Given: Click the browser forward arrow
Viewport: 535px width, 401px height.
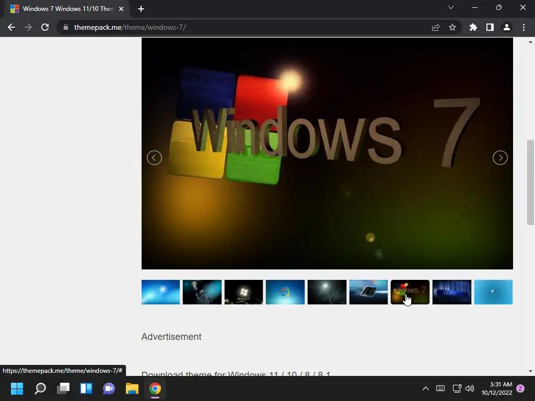Looking at the screenshot, I should 28,27.
